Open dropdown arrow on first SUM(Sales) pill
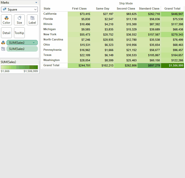The height and width of the screenshot is (178, 185). click(34, 43)
